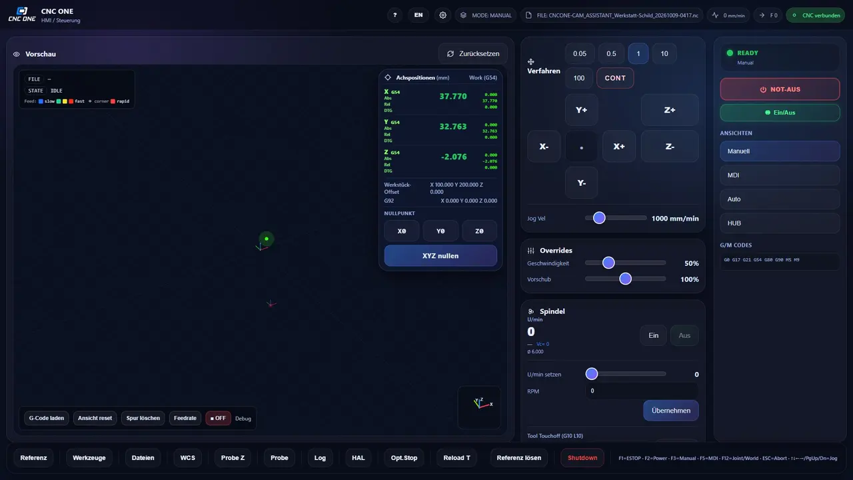The image size is (853, 480).
Task: Switch language with the EN button
Action: coord(419,15)
